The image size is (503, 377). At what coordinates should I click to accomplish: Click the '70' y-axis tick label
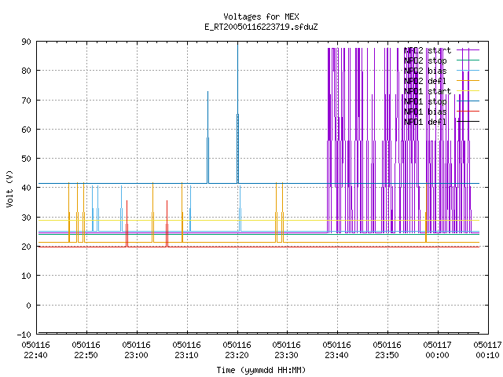(26, 101)
